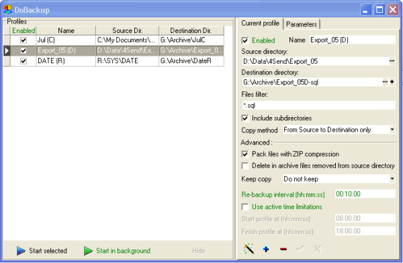This screenshot has width=403, height=263.
Task: Edit the profile Name field
Action: pos(352,40)
